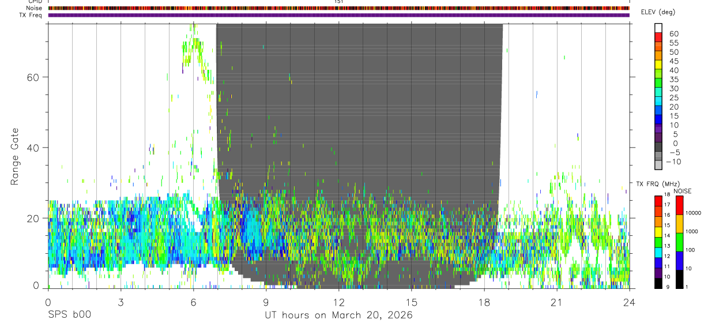Click the light gray bottom ELEV colorbar segment
The height and width of the screenshot is (327, 708).
[x=658, y=166]
